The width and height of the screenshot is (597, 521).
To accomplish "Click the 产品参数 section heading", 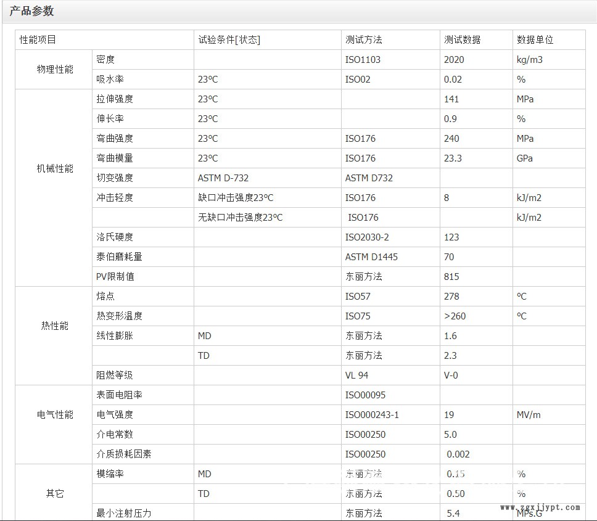I will [31, 11].
